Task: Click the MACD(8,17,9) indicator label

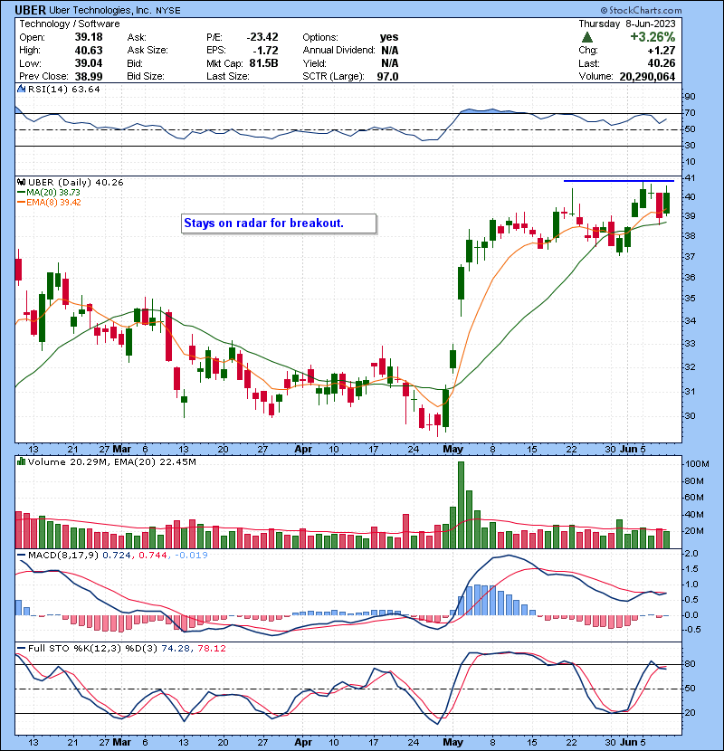Action: click(63, 556)
